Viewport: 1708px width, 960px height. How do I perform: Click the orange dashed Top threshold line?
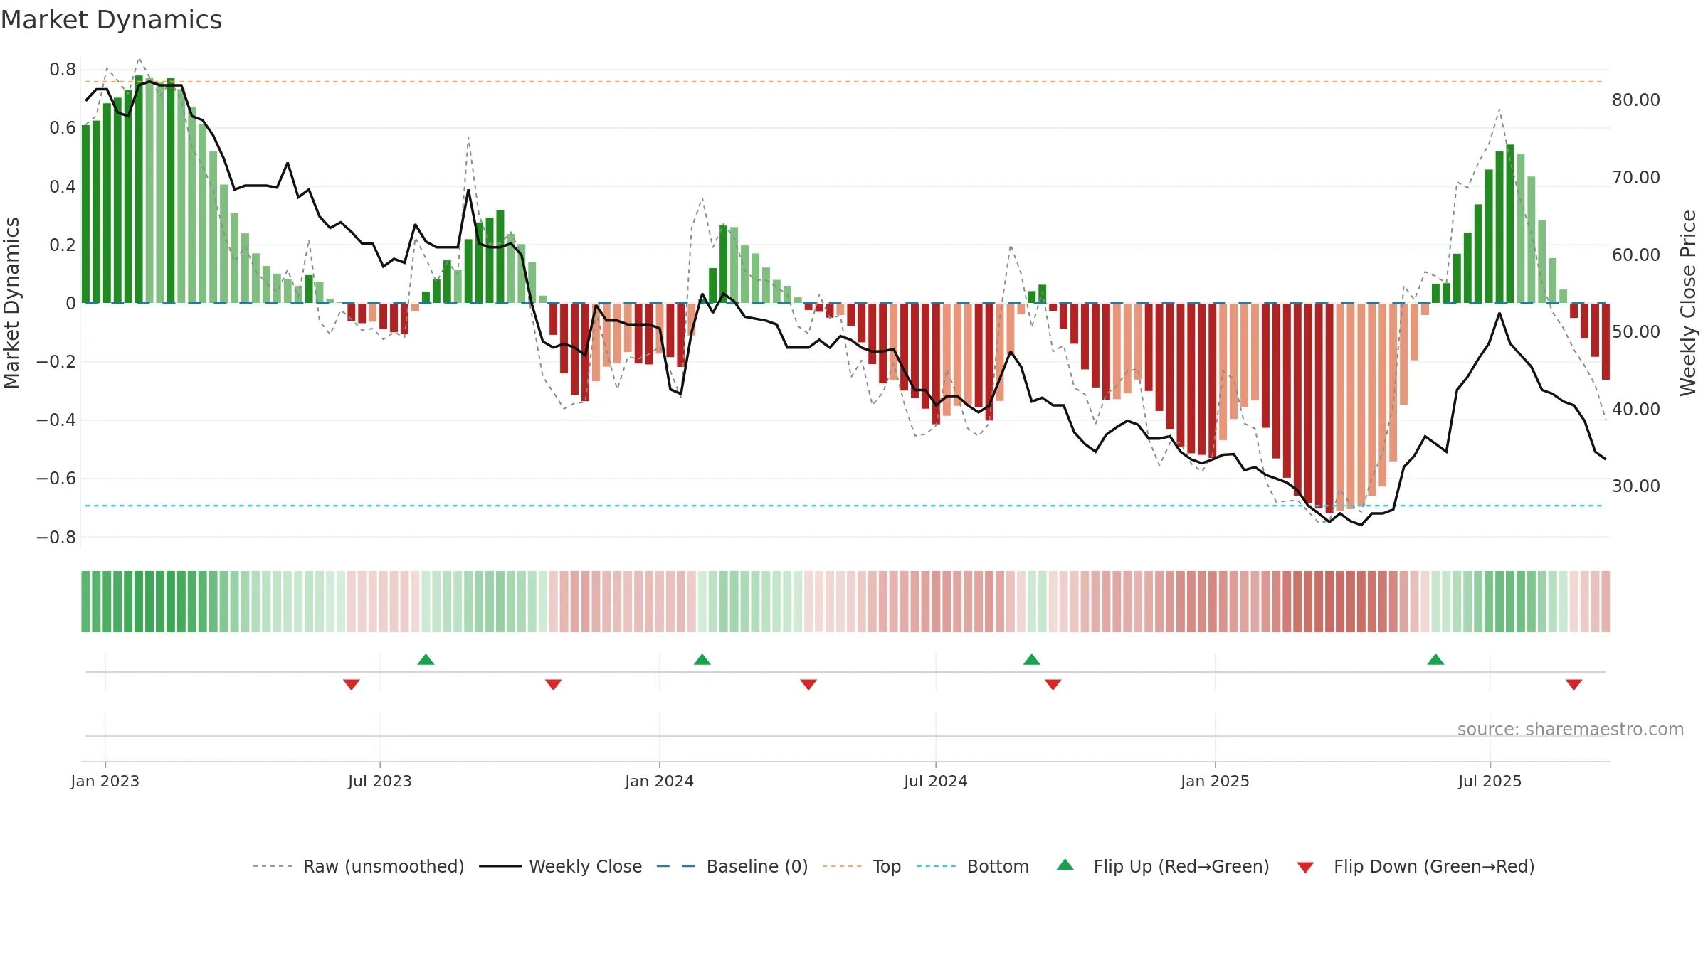click(x=845, y=82)
